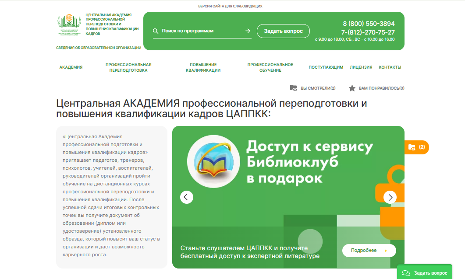
Task: Open ПРОФЕССИОНАЛЬНОЕ ОБУЧЕНИЕ menu
Action: (270, 67)
